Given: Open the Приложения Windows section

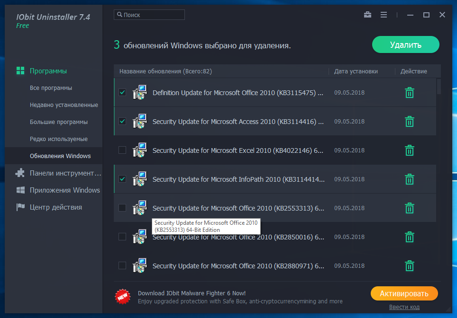Looking at the screenshot, I should click(64, 190).
